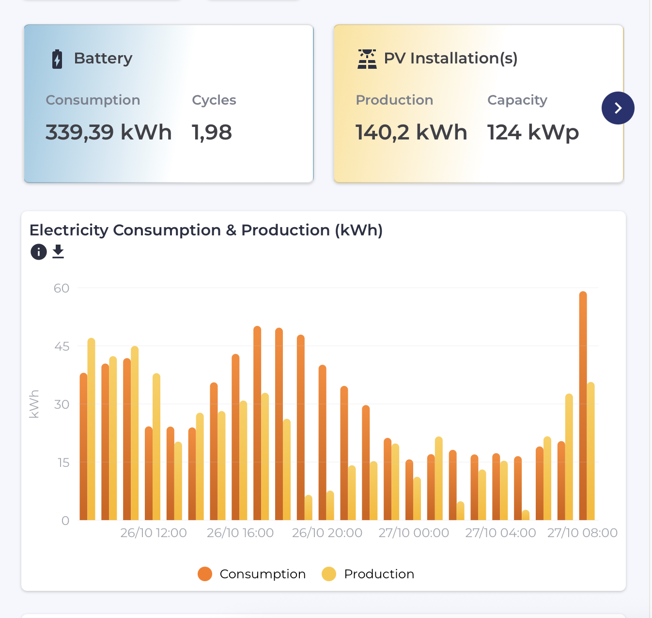Image resolution: width=652 pixels, height=618 pixels.
Task: Click the solar panel icon beside PV Installation(s)
Action: pos(367,59)
